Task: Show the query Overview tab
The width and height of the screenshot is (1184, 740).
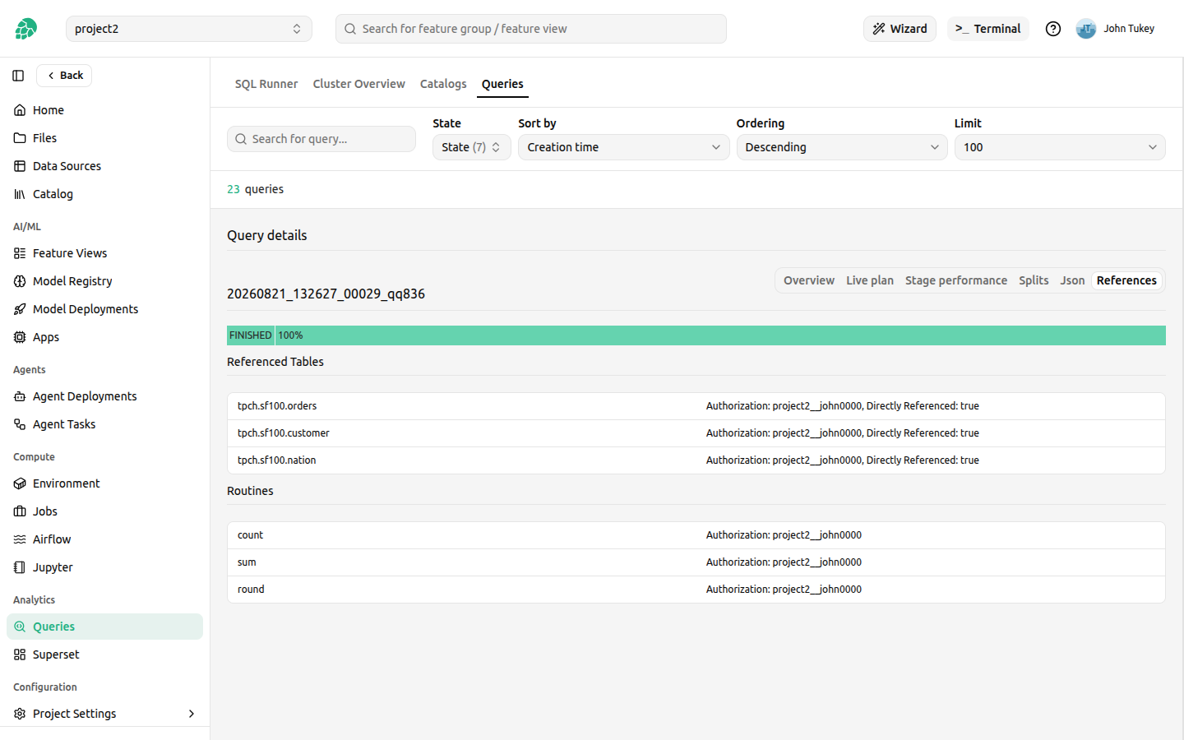Action: pyautogui.click(x=809, y=280)
